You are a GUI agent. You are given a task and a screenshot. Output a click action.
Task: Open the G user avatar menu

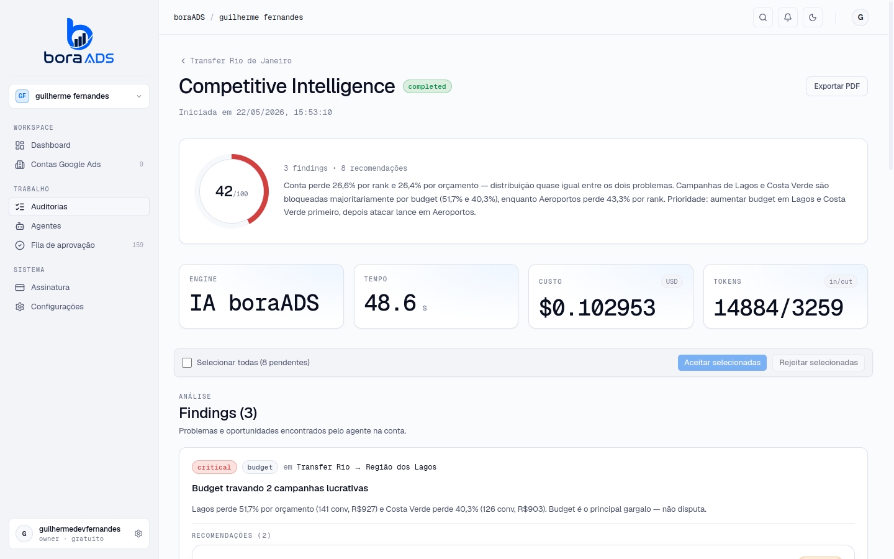click(860, 17)
